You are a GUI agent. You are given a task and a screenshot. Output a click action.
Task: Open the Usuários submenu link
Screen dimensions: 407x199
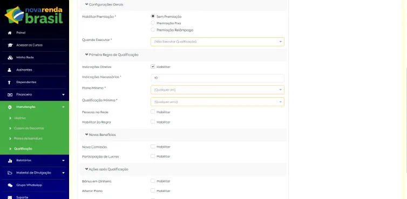pyautogui.click(x=20, y=118)
